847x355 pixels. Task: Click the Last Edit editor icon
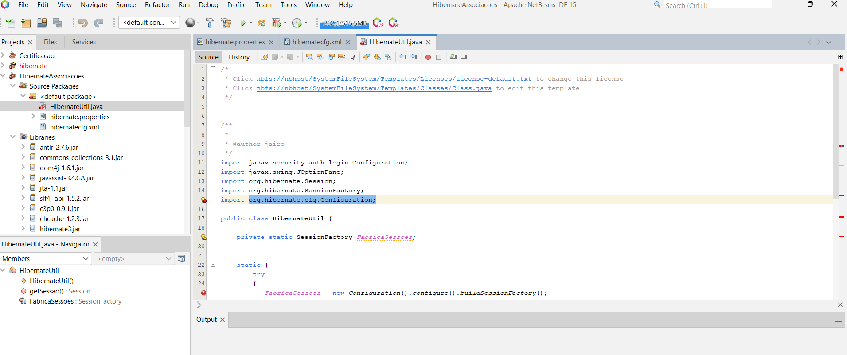264,57
